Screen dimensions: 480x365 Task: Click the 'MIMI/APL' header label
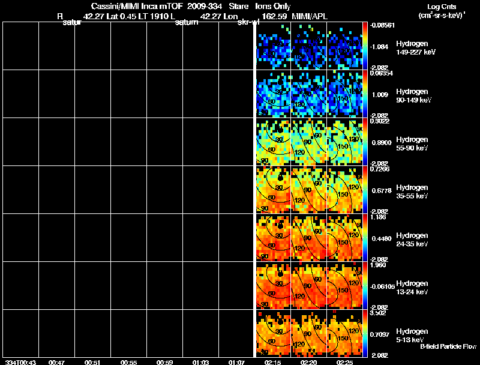click(310, 16)
